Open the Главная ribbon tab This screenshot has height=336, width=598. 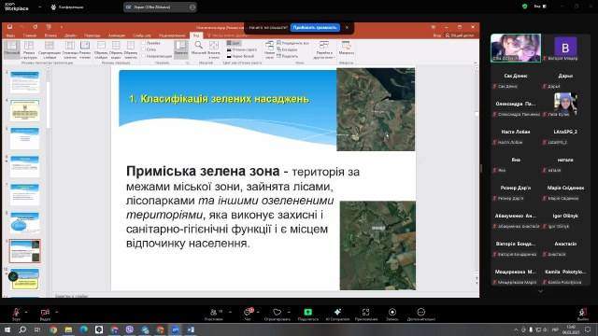click(x=30, y=35)
